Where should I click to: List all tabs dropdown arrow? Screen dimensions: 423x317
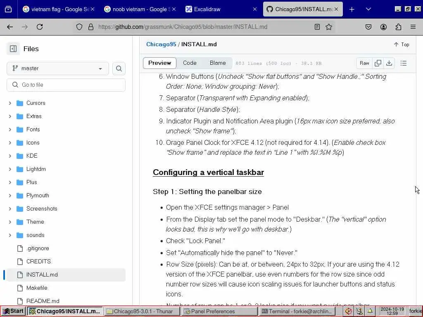pyautogui.click(x=368, y=9)
